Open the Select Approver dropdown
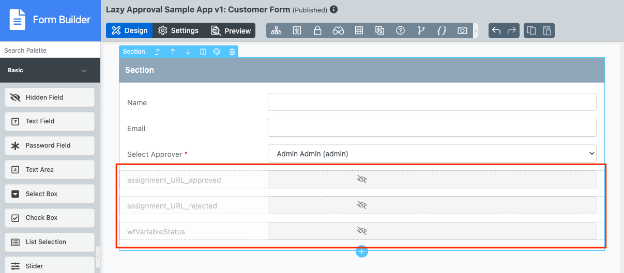 pyautogui.click(x=432, y=154)
